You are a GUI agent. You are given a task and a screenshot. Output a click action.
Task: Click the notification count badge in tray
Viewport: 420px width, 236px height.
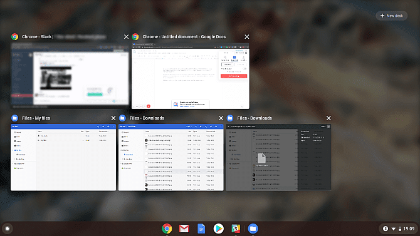pyautogui.click(x=386, y=228)
